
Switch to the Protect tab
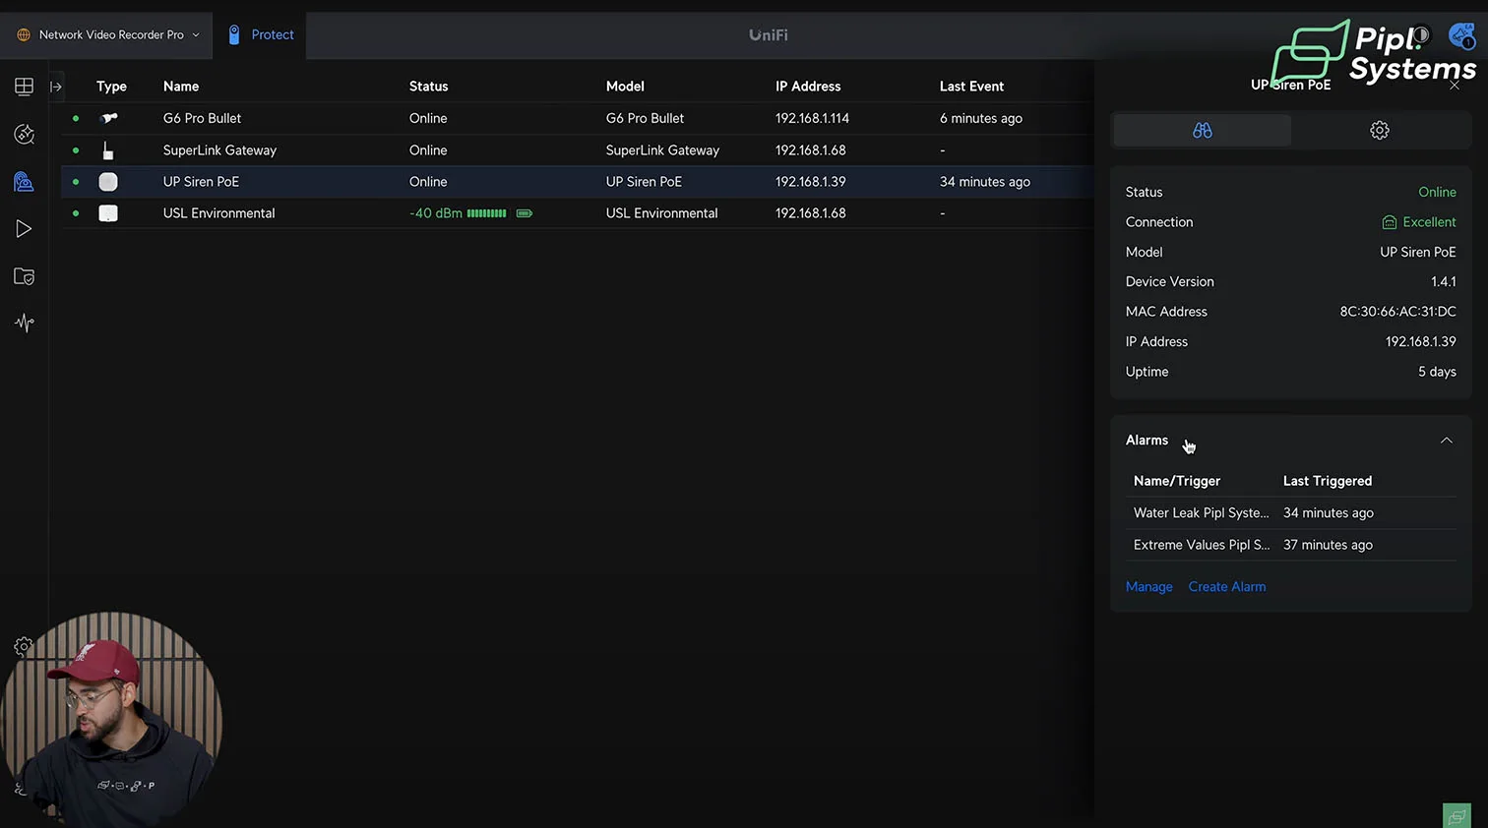261,34
